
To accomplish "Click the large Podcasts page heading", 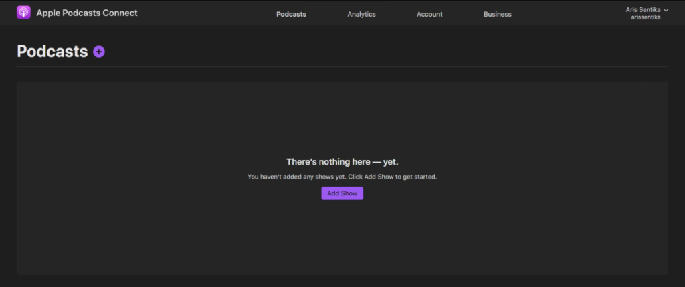I will (x=52, y=52).
